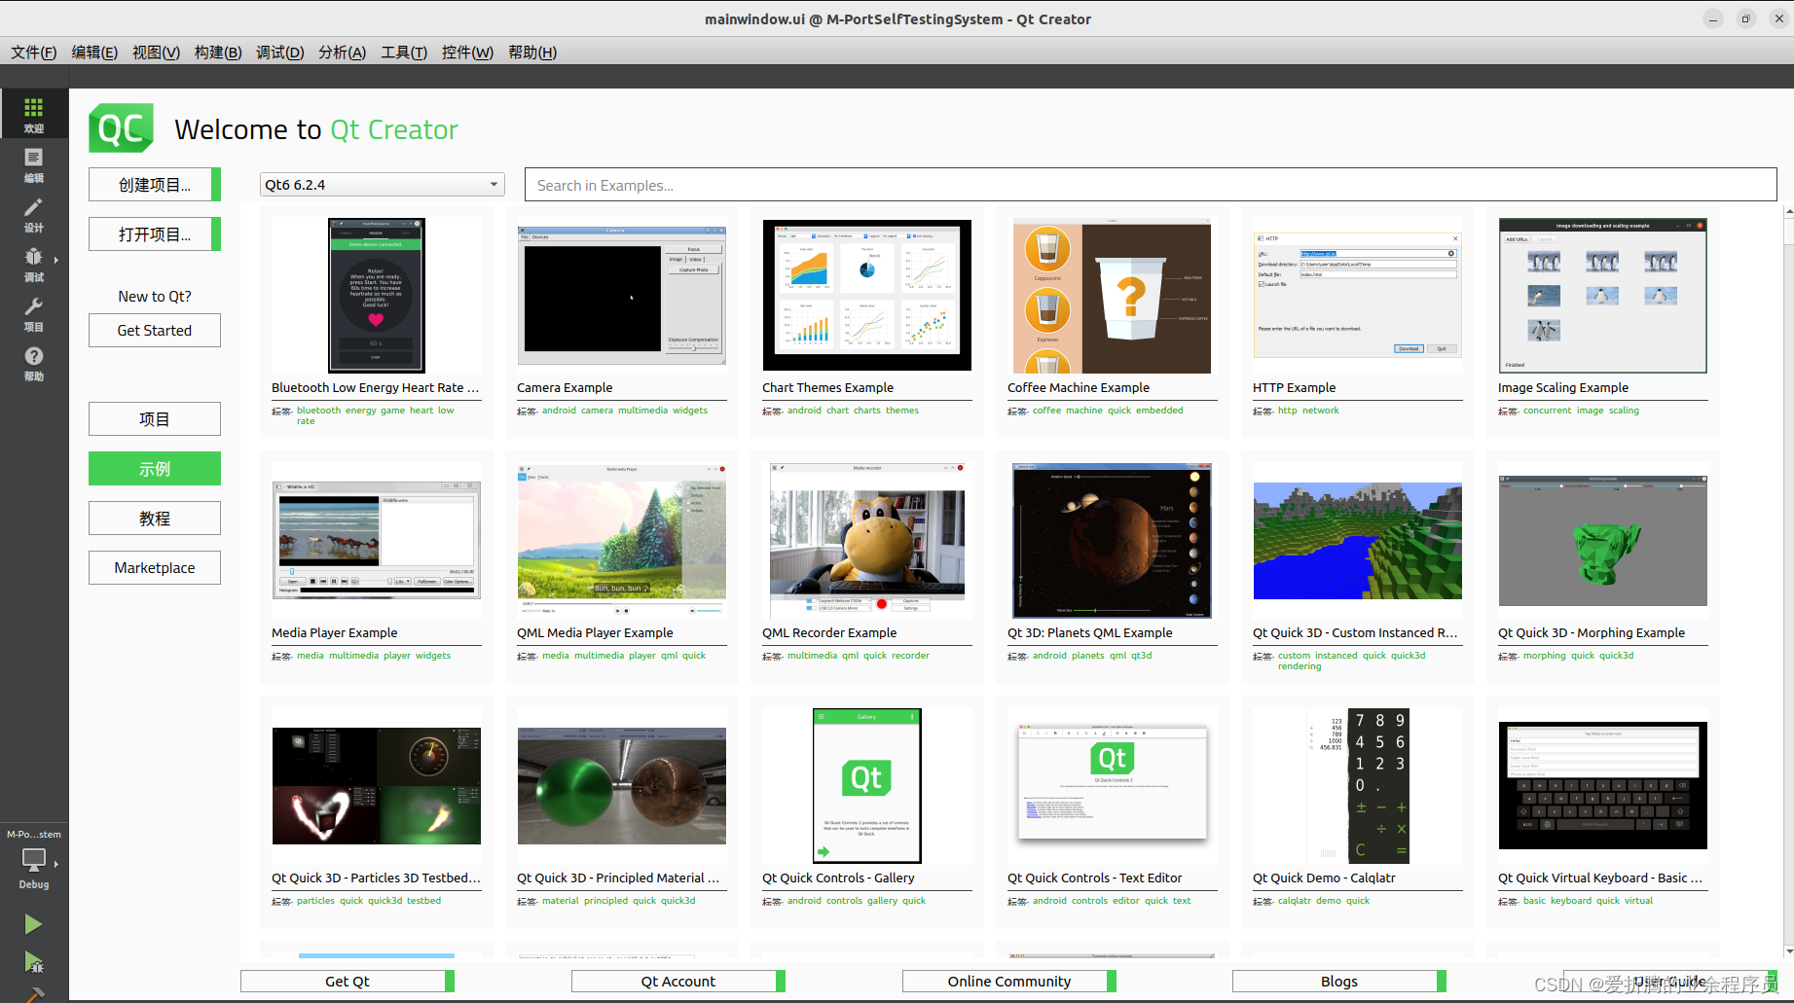The width and height of the screenshot is (1794, 1003).
Task: Run the project with green play button
Action: point(33,924)
